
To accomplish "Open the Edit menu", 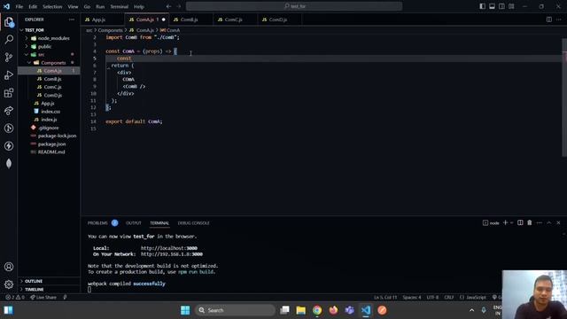I will (33, 6).
